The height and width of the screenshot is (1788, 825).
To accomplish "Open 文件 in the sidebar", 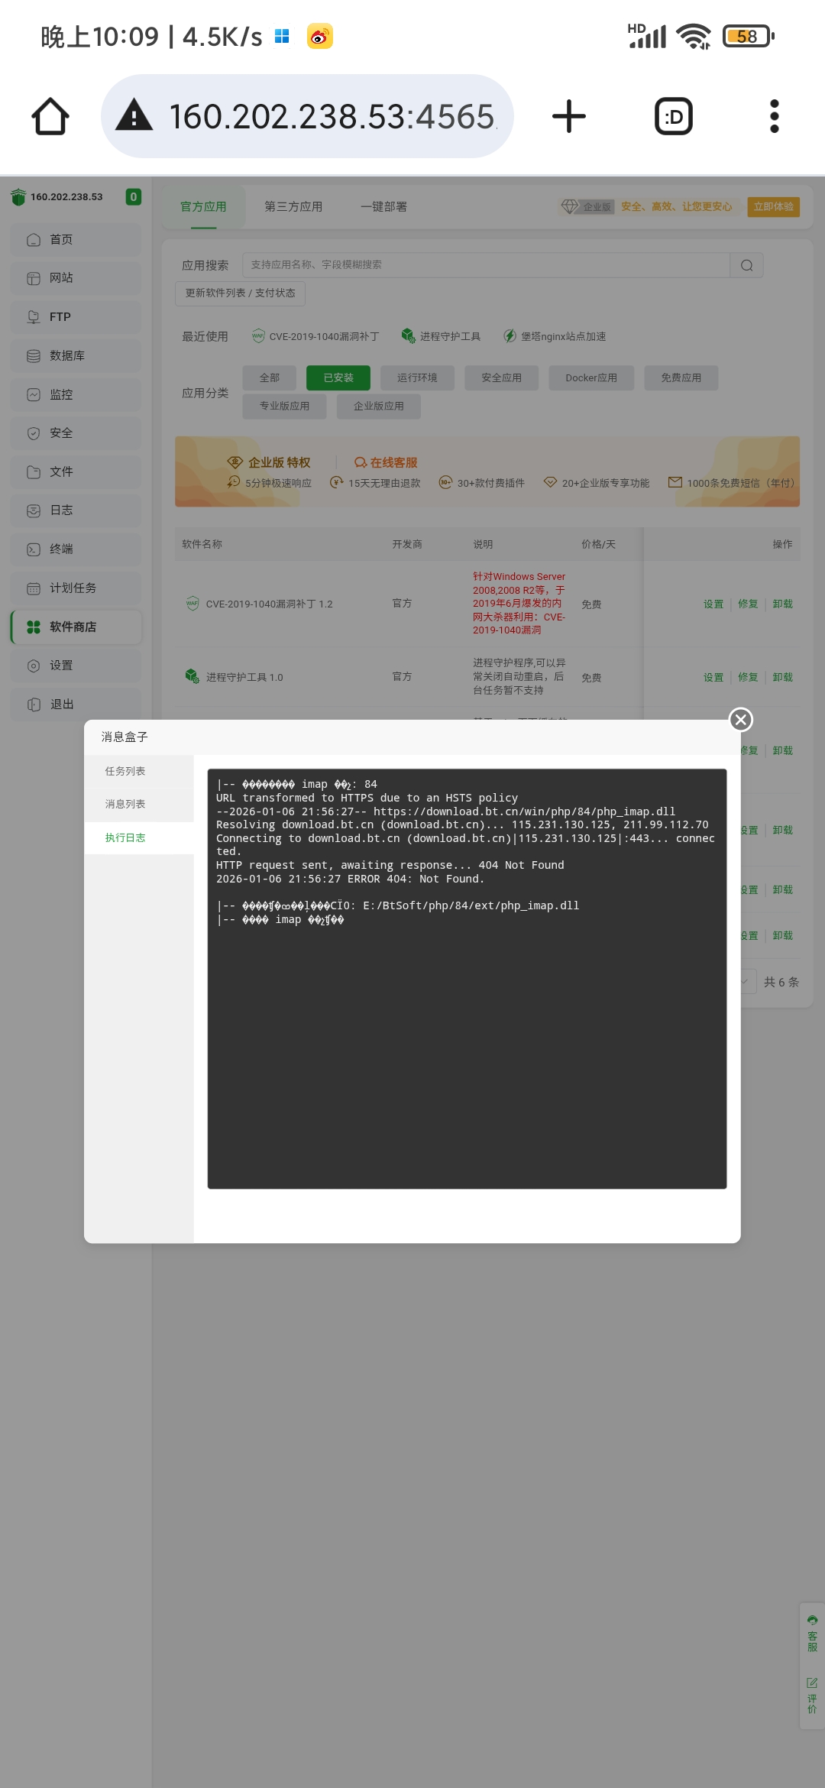I will coord(76,472).
